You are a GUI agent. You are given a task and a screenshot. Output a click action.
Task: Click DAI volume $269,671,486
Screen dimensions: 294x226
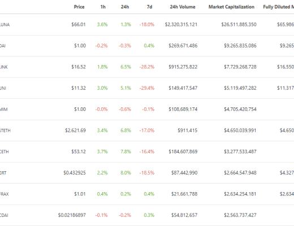point(183,46)
